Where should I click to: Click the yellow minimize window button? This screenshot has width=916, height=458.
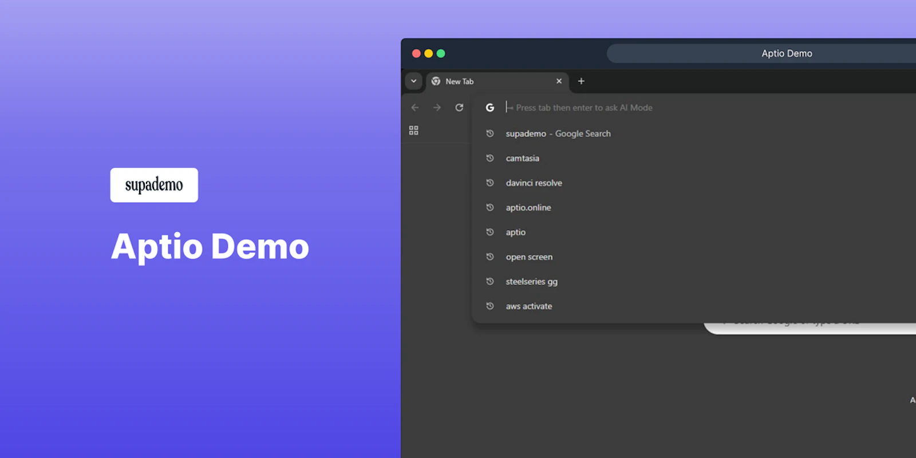[x=428, y=53]
